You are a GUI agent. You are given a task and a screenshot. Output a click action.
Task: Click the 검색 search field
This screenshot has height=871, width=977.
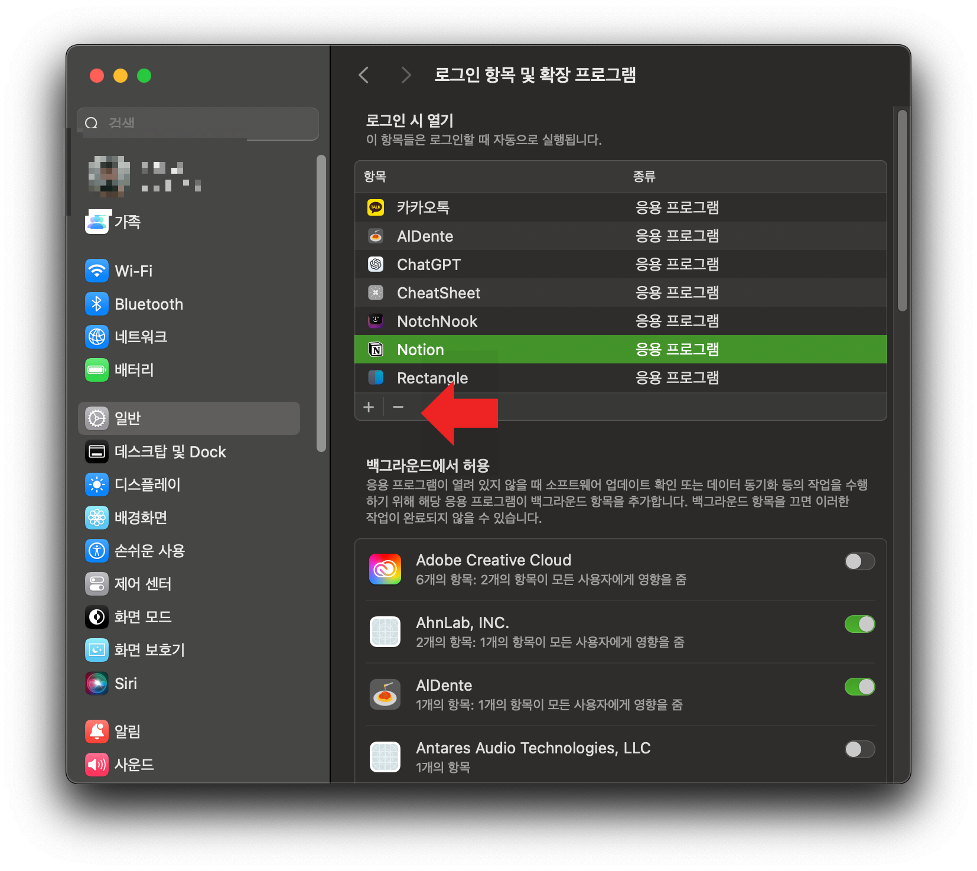pyautogui.click(x=198, y=123)
